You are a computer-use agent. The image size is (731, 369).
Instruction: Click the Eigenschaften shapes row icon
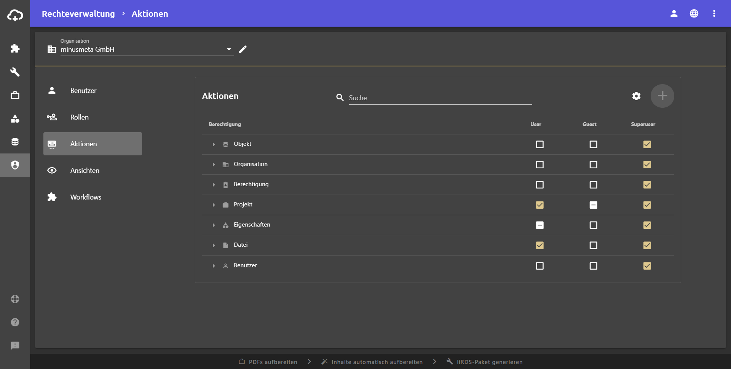tap(225, 225)
